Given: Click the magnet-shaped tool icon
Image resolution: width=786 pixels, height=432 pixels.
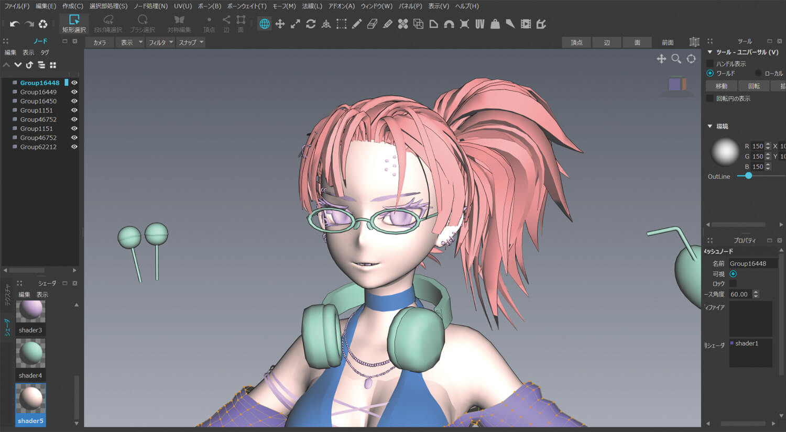Looking at the screenshot, I should point(449,24).
